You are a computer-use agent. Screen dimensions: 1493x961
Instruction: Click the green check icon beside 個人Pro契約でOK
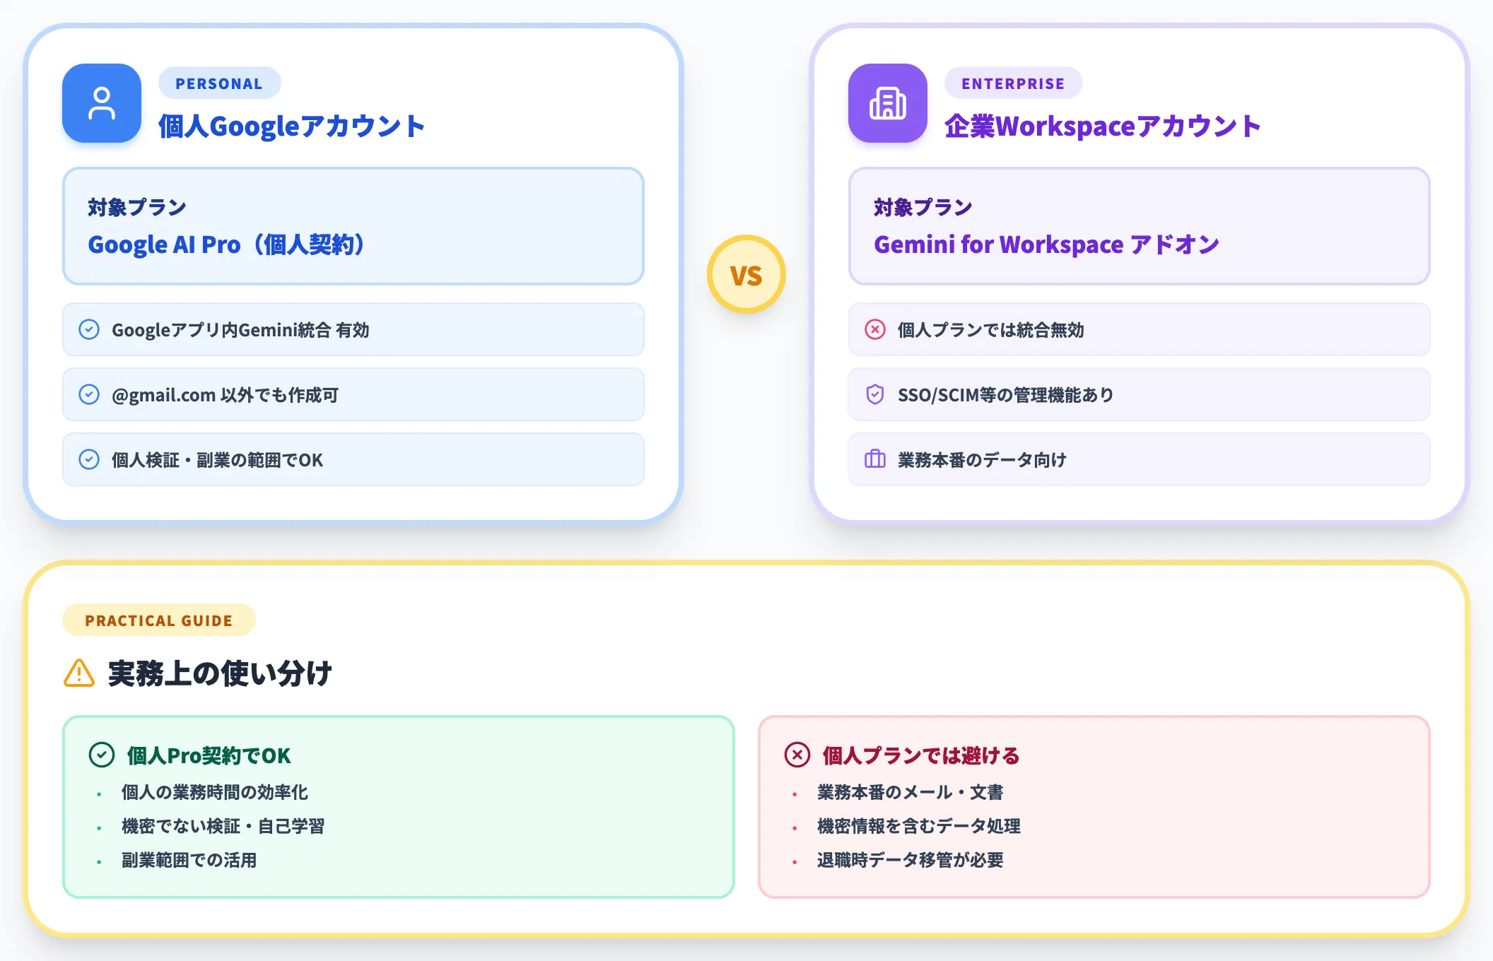pos(102,755)
